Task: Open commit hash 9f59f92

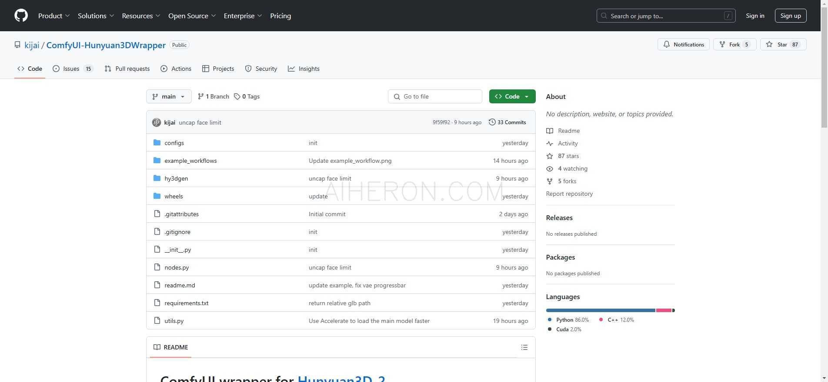Action: coord(441,122)
